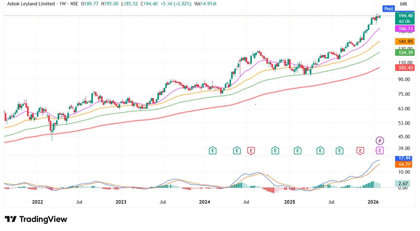Select the low value L185.52
This screenshot has width=420, height=231.
[x=130, y=4]
